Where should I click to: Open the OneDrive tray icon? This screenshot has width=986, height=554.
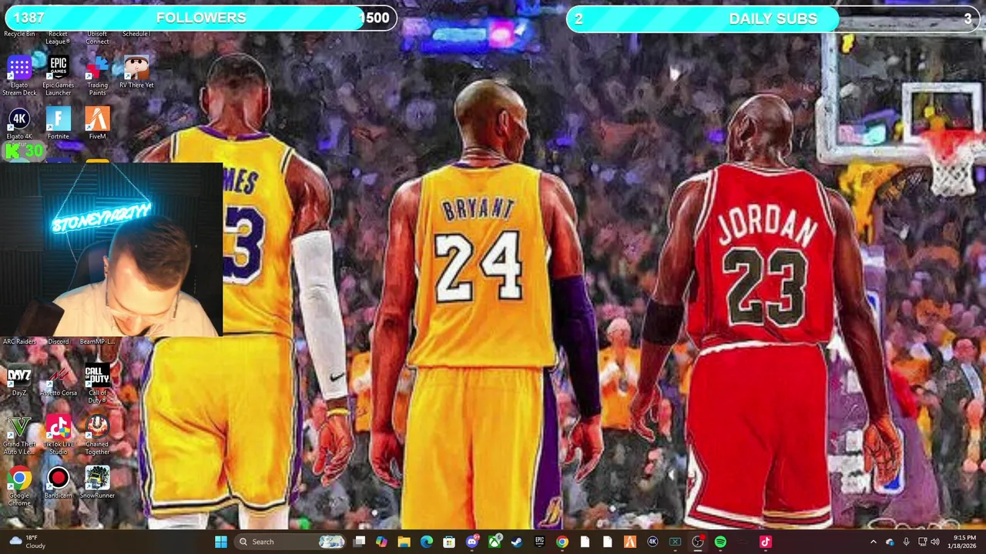(890, 542)
